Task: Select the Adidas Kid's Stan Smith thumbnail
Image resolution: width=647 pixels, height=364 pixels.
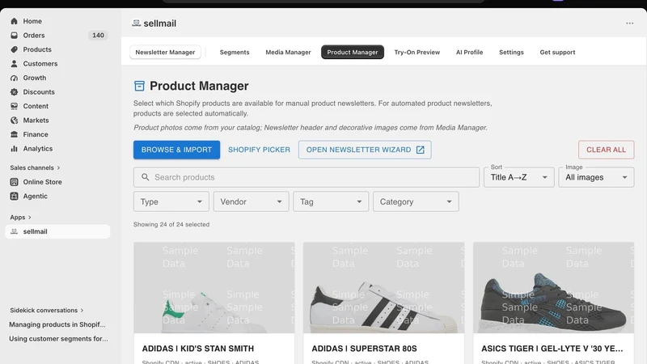Action: 214,288
